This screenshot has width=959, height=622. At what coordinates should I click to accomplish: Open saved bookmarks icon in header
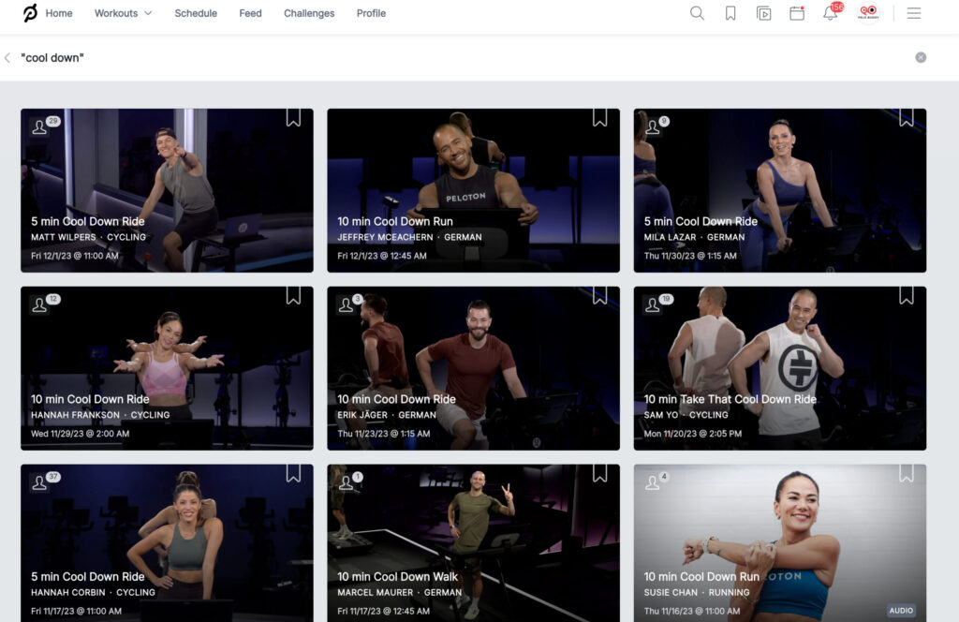click(730, 13)
